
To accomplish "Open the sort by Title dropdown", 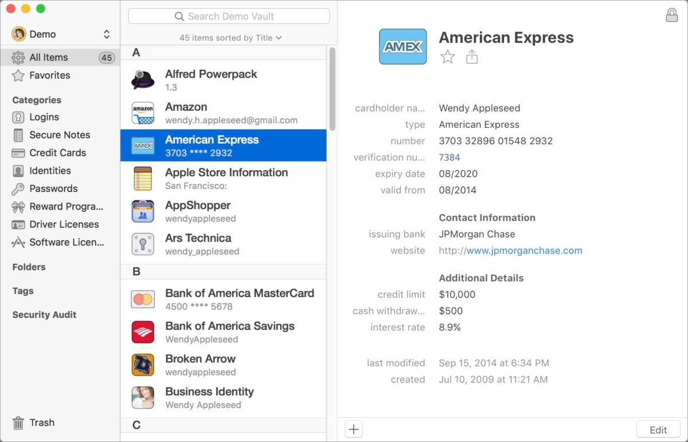I will tap(230, 38).
